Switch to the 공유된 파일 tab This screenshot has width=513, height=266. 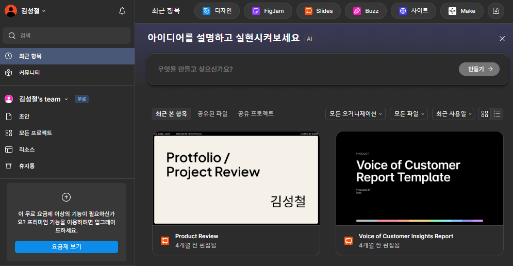[x=212, y=114]
